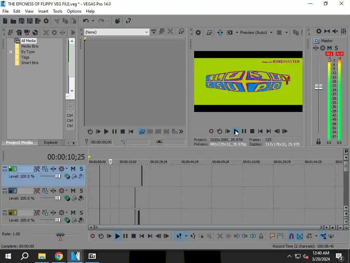This screenshot has width=350, height=263.
Task: Click the Master volume fader handle
Action: (319, 87)
